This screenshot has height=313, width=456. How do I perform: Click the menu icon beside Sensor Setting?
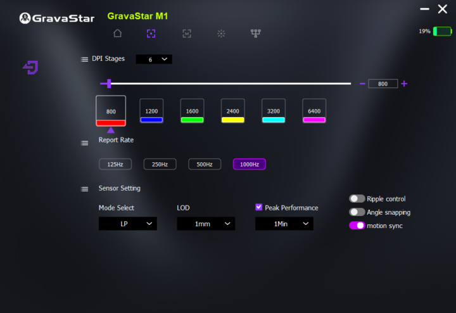tap(84, 189)
